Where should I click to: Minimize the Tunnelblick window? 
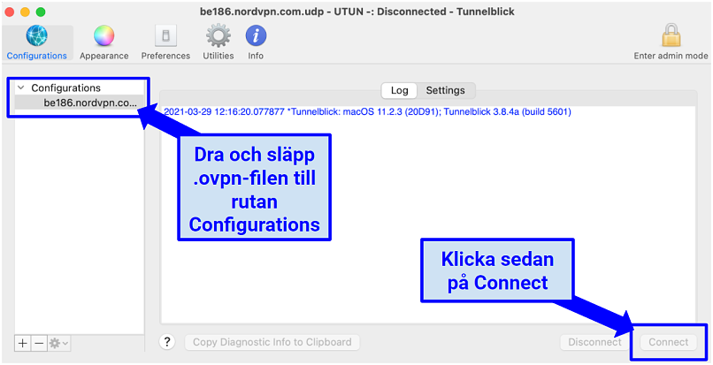(25, 11)
